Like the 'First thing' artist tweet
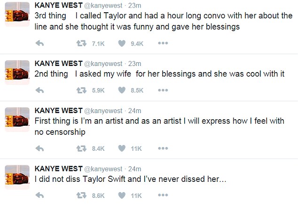 coord(121,148)
